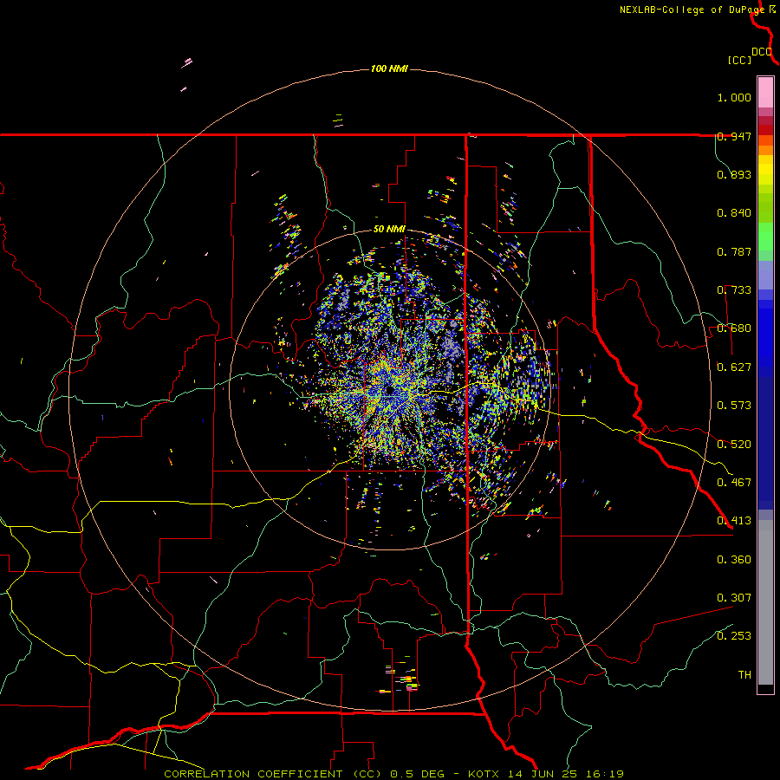This screenshot has height=780, width=780.
Task: Click the 0.573 scale value
Action: coord(734,406)
